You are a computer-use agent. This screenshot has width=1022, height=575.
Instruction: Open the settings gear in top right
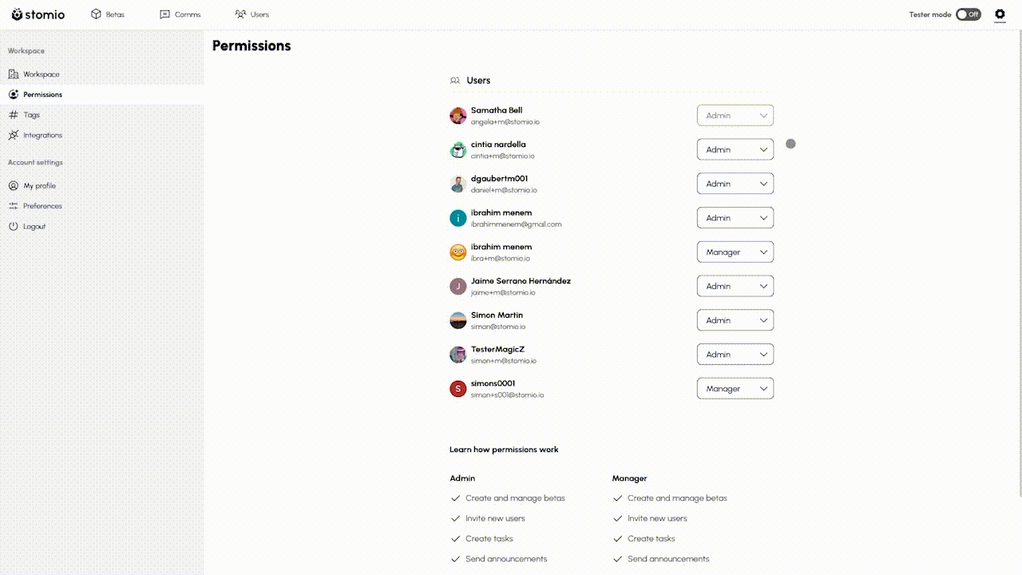point(1000,14)
